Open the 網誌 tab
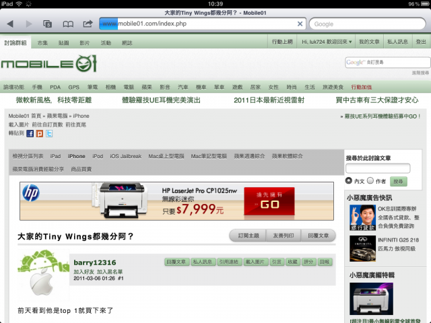 tap(127, 43)
